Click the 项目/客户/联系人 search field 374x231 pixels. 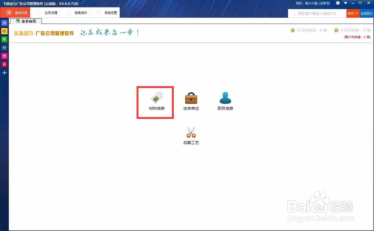tap(316, 13)
